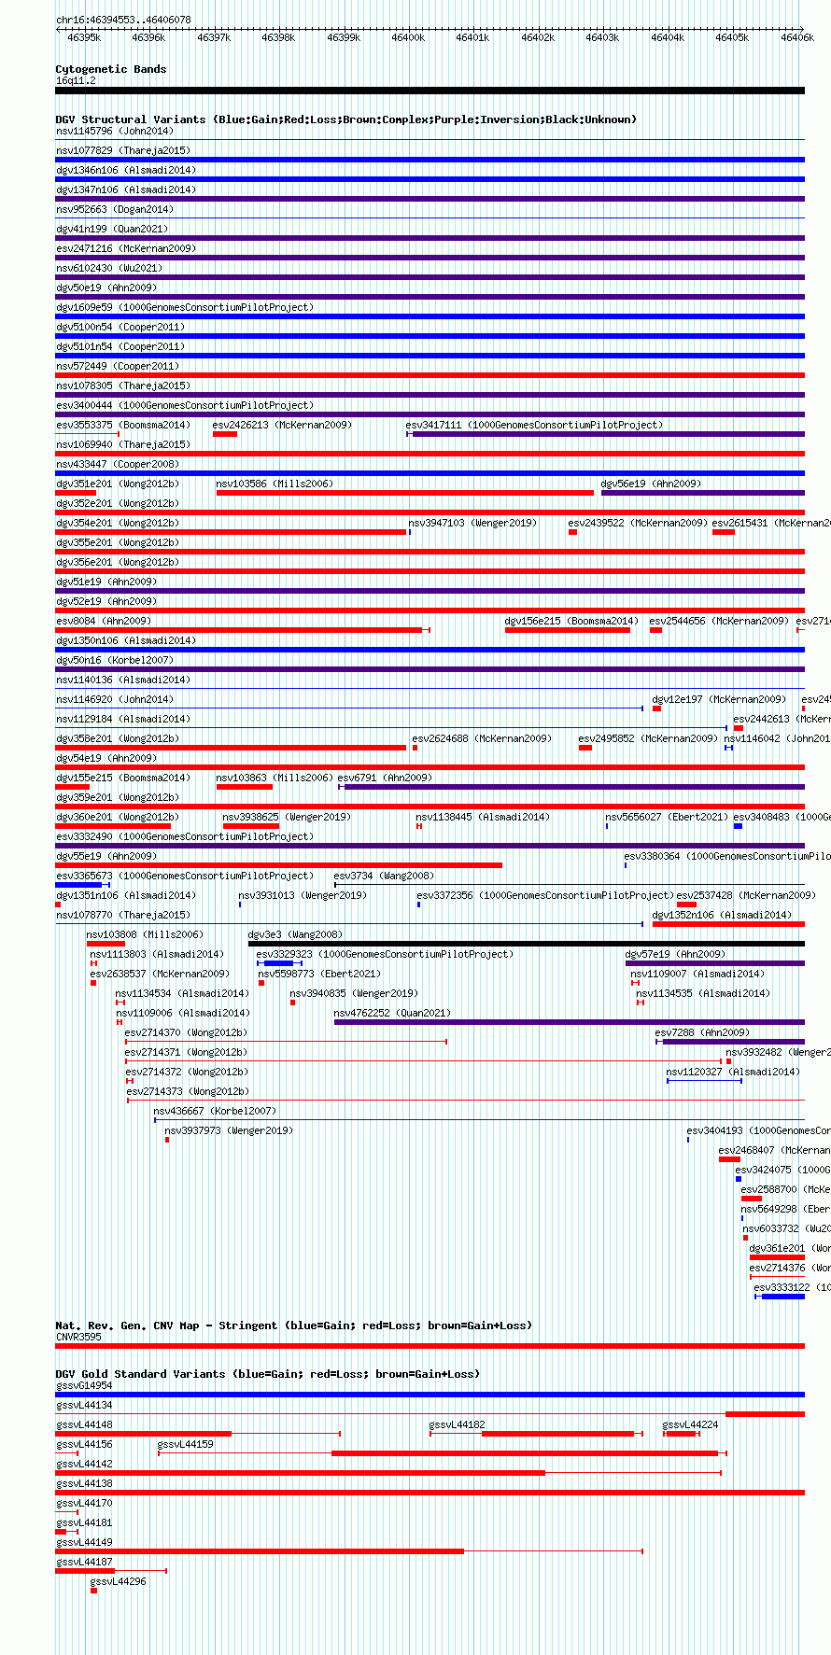This screenshot has height=1655, width=831.
Task: Click nsv4762252 (Quan2021) inversion bar
Action: pyautogui.click(x=569, y=1022)
